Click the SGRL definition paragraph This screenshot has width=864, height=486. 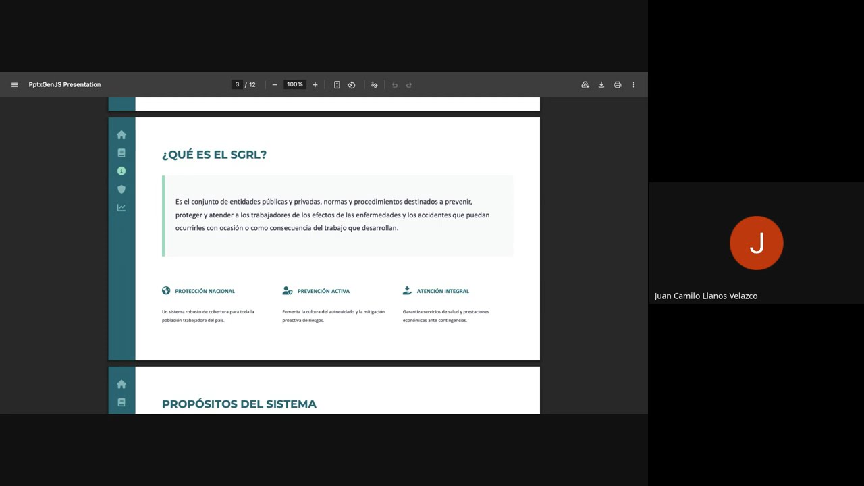332,215
